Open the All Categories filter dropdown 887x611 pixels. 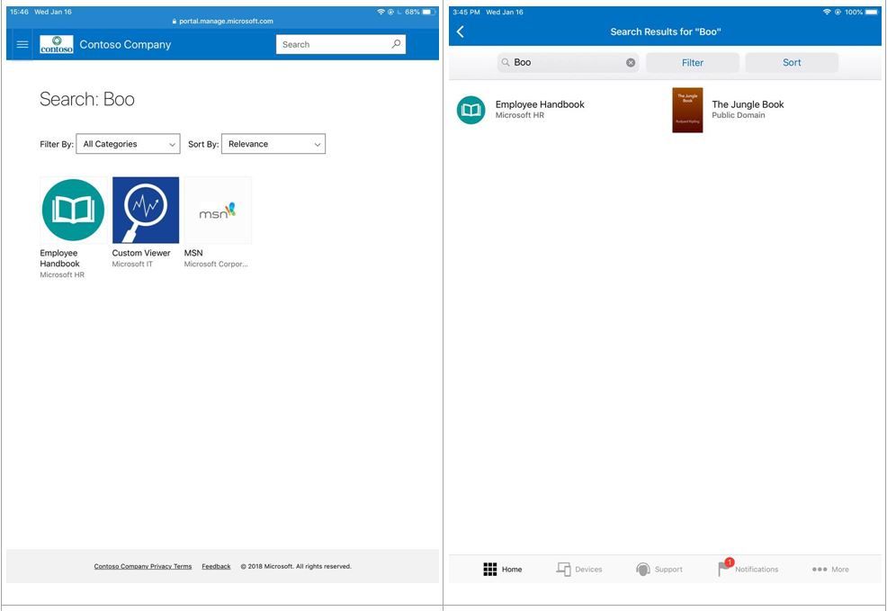click(x=128, y=144)
